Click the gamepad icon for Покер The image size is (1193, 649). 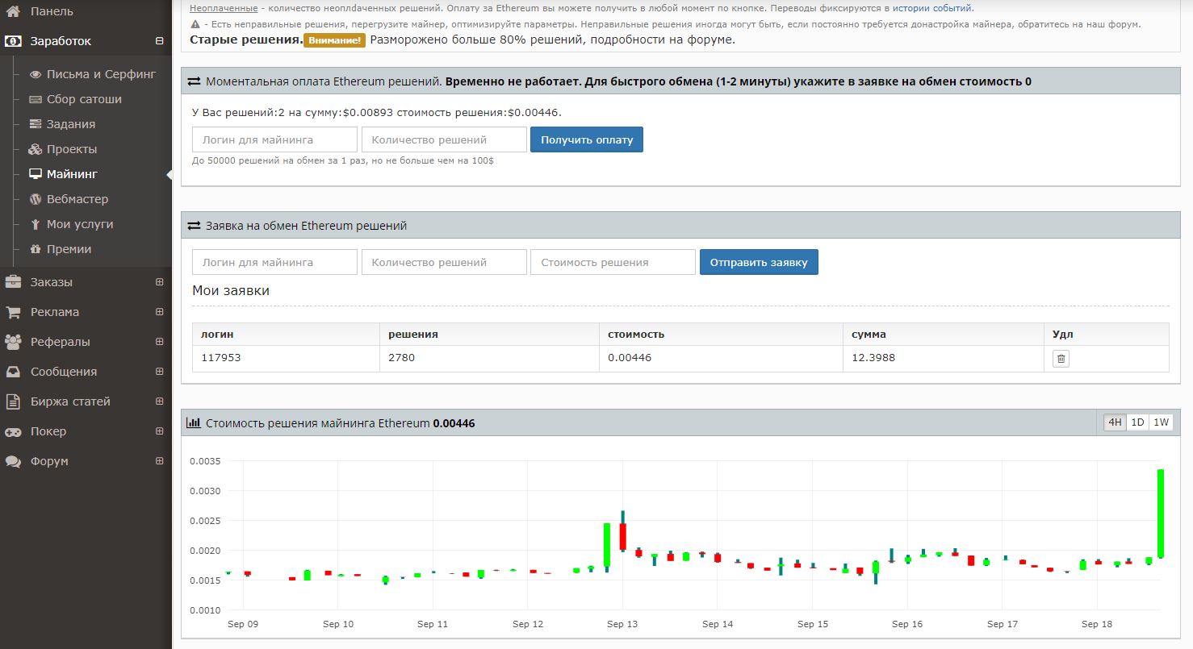(x=13, y=431)
